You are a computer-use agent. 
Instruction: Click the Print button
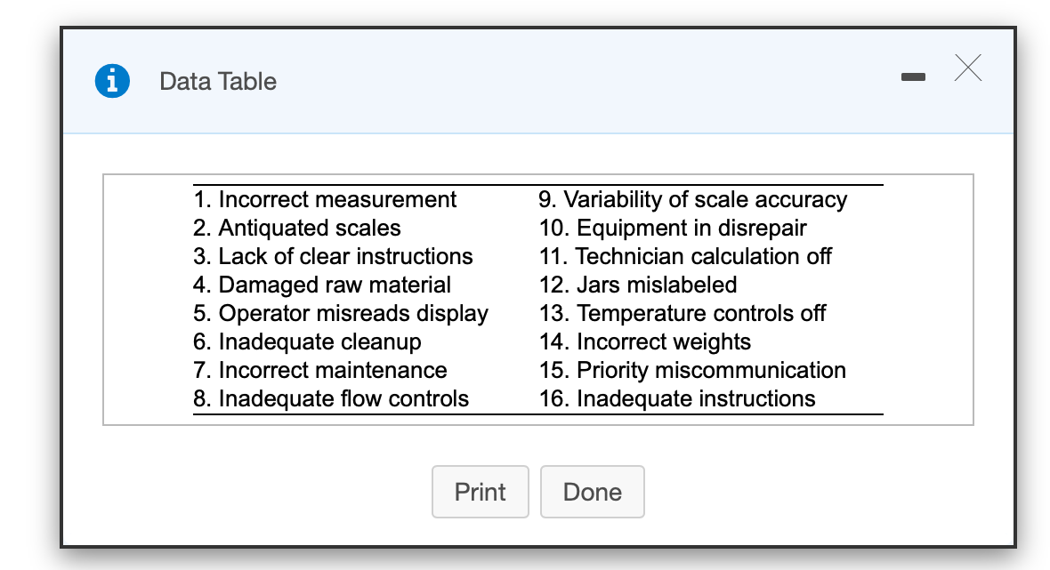tap(481, 492)
